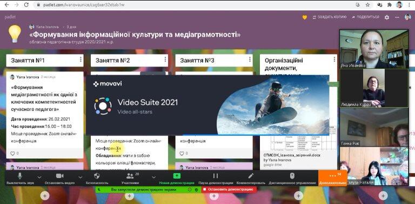The image size is (415, 204).
Task: Open Padlet user avatar menu
Action: coord(407,17)
